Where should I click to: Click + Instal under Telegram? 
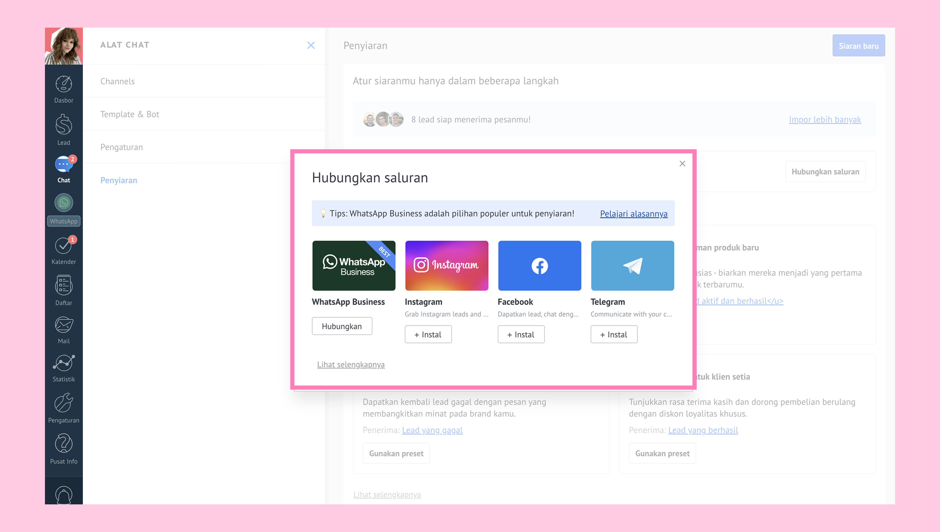614,334
